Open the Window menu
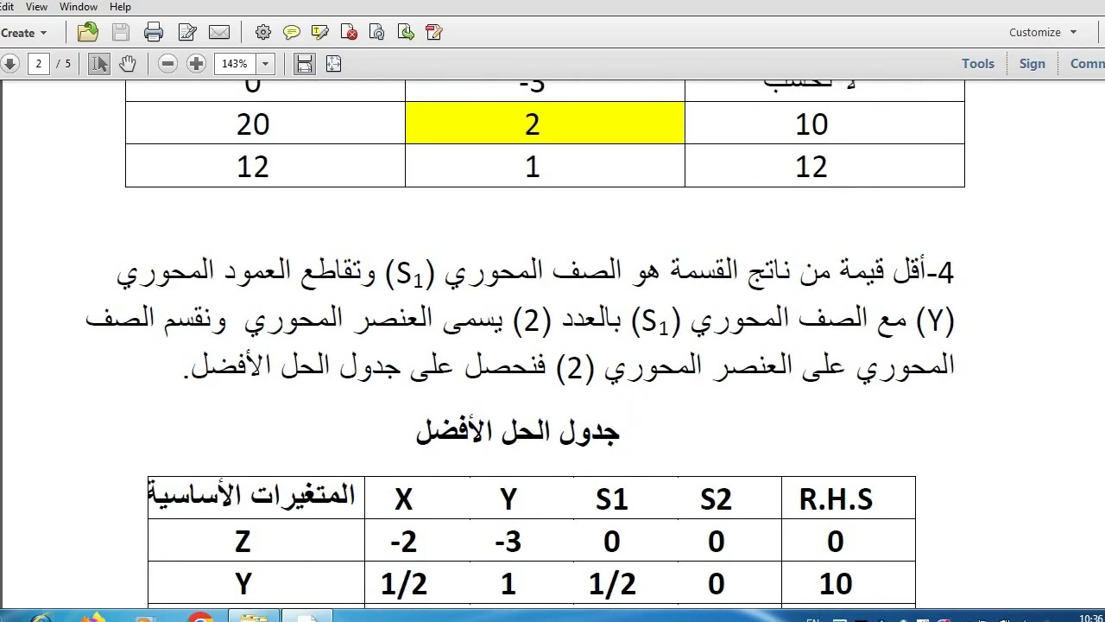The height and width of the screenshot is (622, 1105). click(79, 7)
